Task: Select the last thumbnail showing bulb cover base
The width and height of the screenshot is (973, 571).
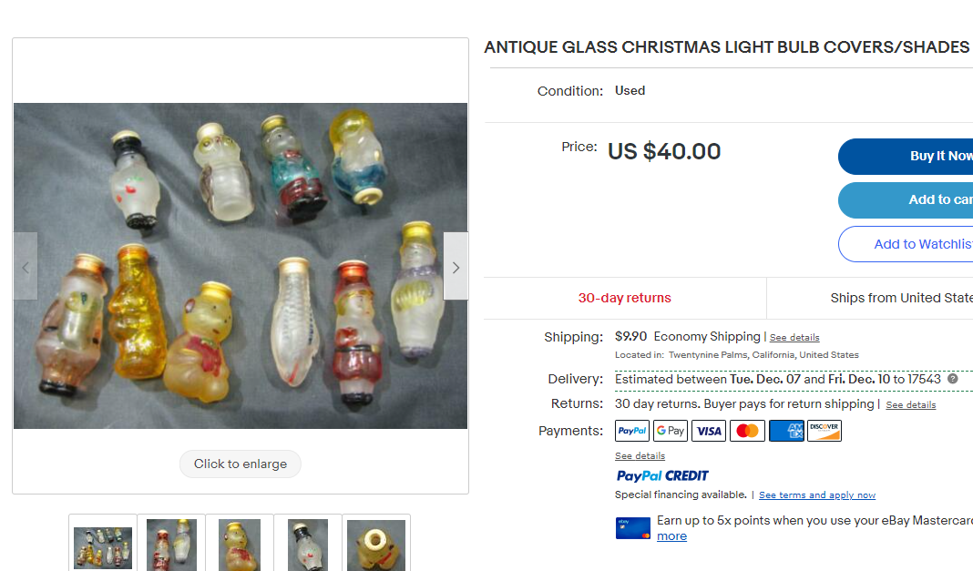Action: click(x=376, y=545)
